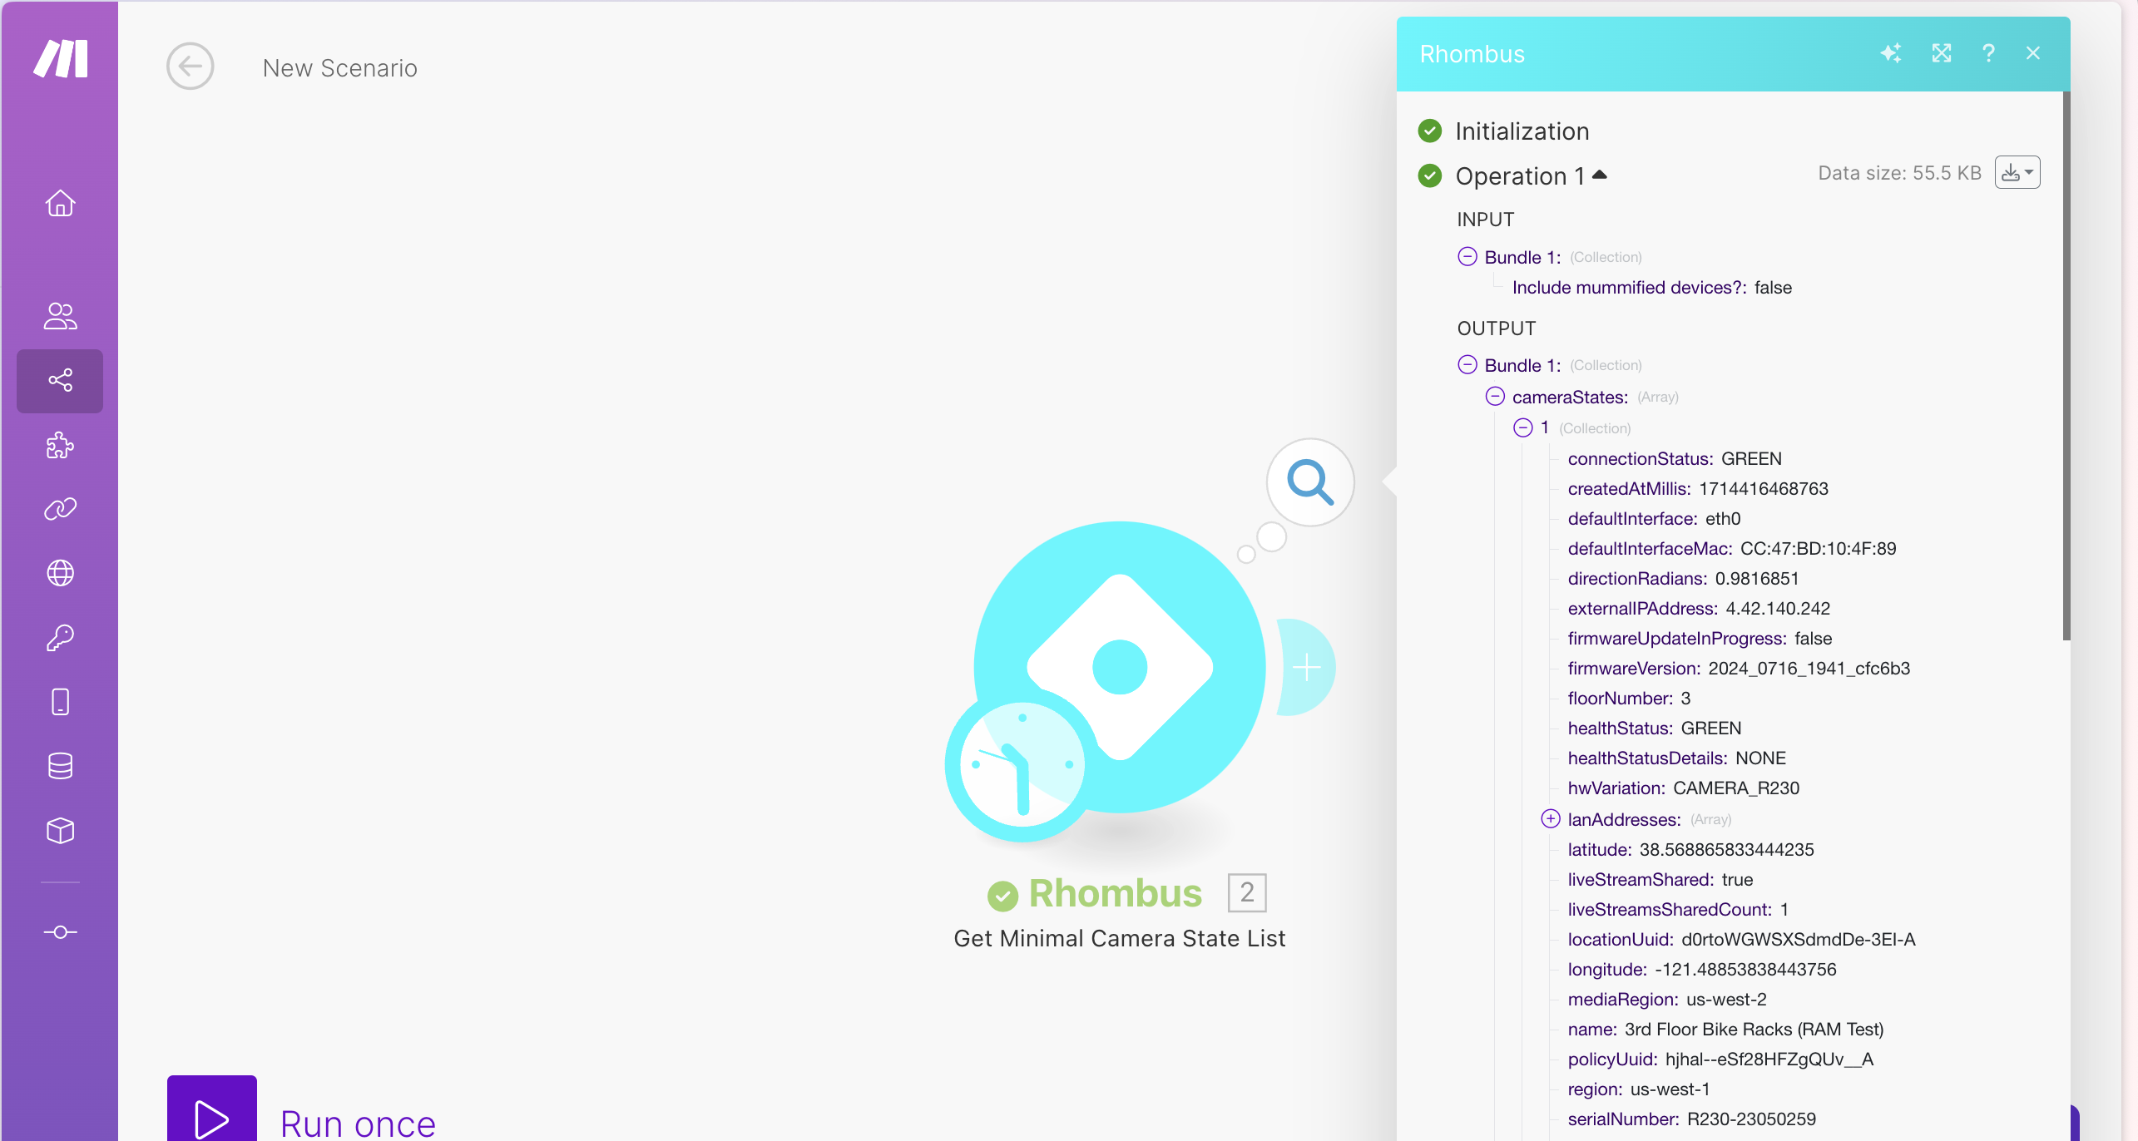The width and height of the screenshot is (2138, 1141).
Task: Click the magnifier inspection bubble
Action: click(1310, 482)
